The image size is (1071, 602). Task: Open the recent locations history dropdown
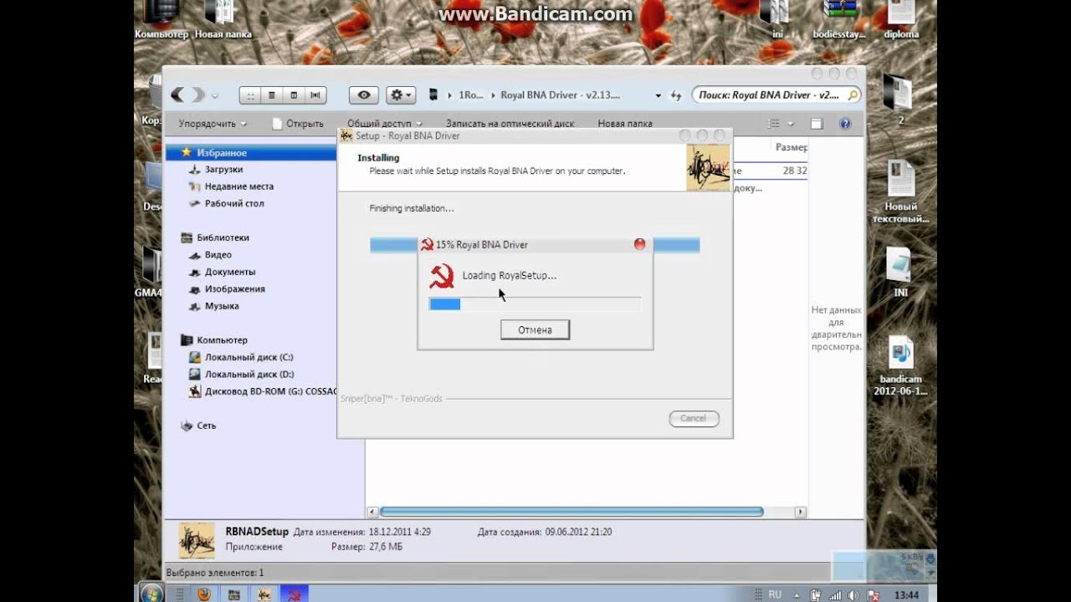point(215,95)
